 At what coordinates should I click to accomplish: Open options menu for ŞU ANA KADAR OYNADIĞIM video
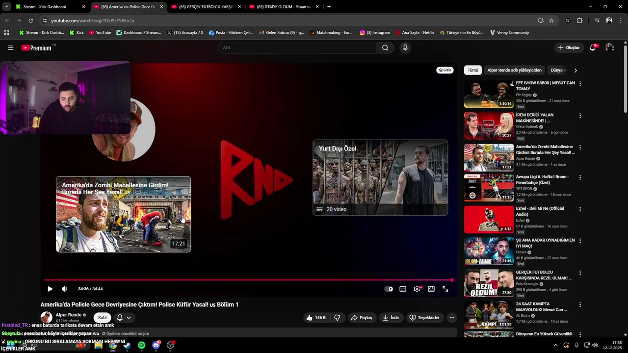[580, 241]
